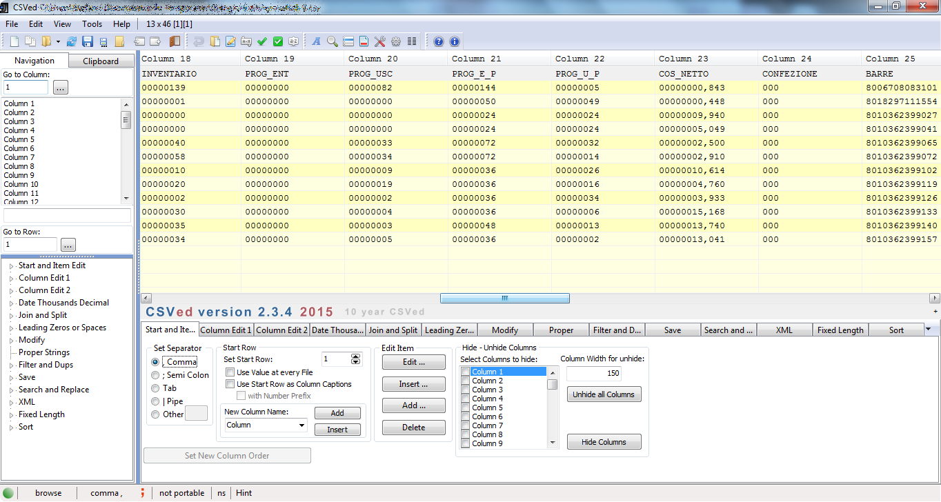This screenshot has height=502, width=941.
Task: Click the Go to Row input field
Action: (x=30, y=245)
